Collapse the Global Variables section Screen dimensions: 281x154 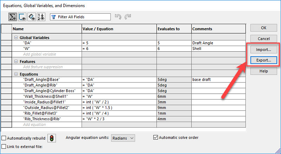click(16, 38)
